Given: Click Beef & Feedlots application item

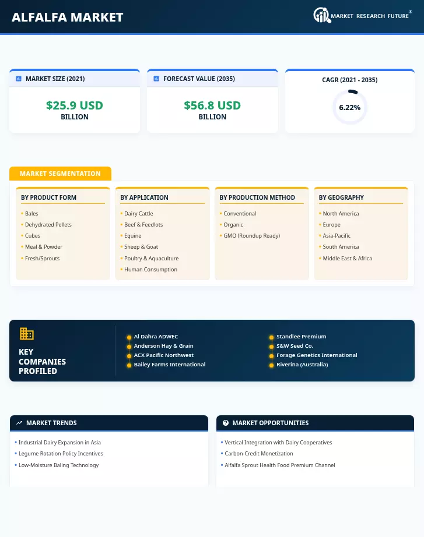Looking at the screenshot, I should pyautogui.click(x=143, y=225).
